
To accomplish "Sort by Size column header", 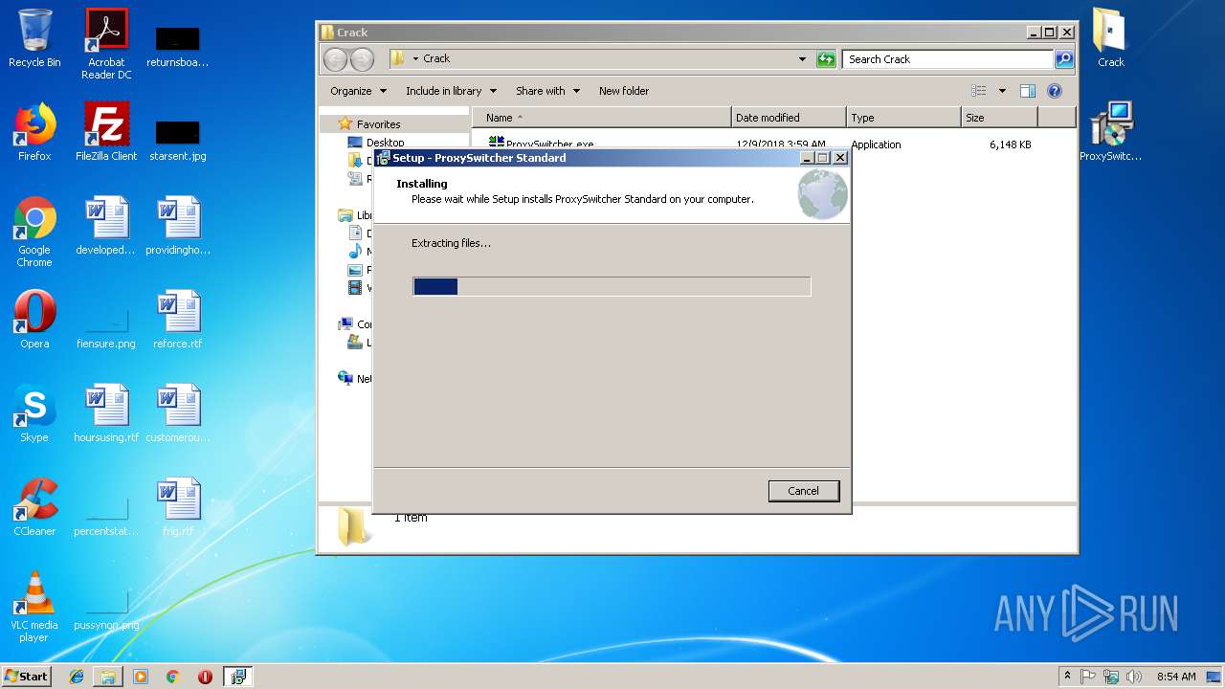I will pos(999,118).
